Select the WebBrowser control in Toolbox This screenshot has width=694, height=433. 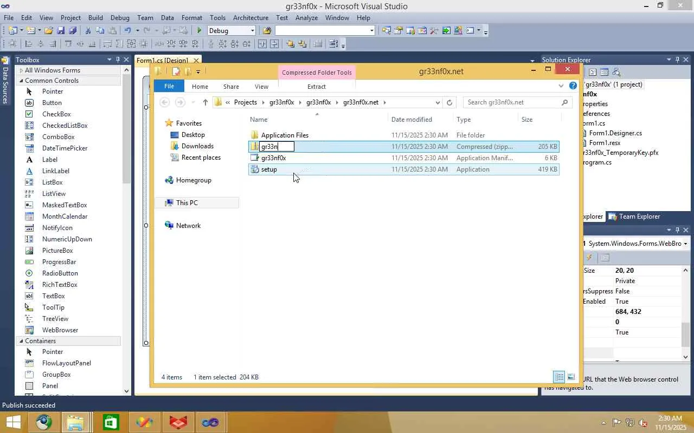60,330
